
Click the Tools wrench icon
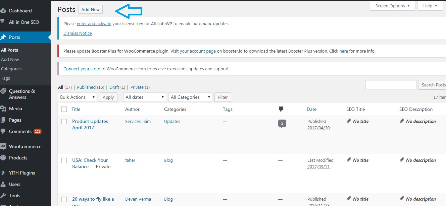[3, 196]
